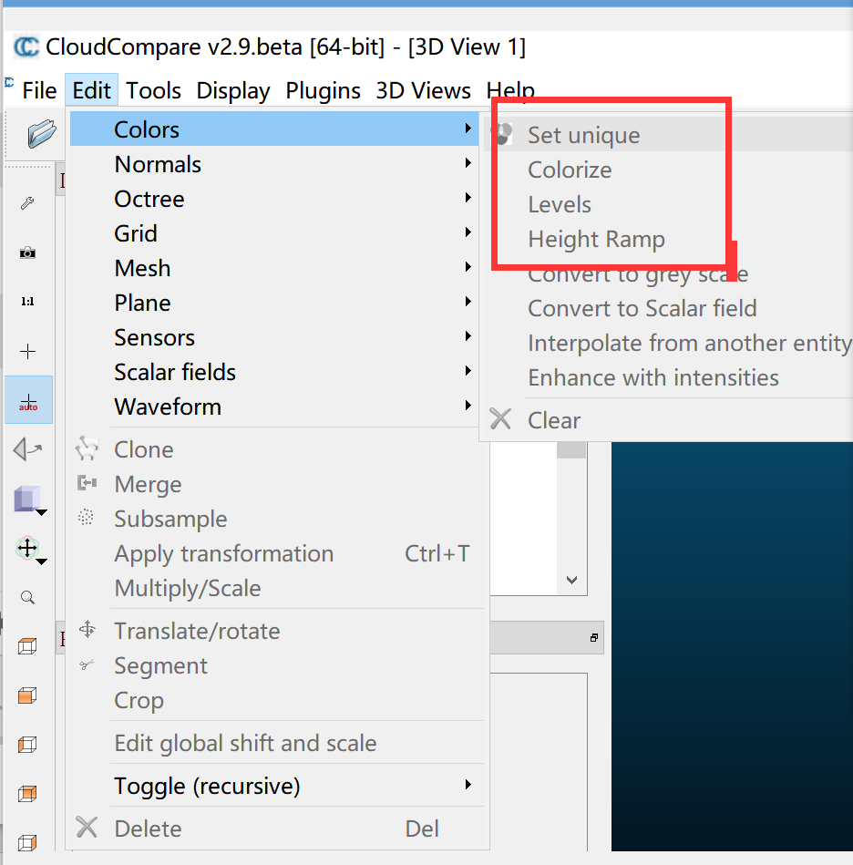
Task: Choose Set unique from the Colors submenu
Action: click(583, 135)
